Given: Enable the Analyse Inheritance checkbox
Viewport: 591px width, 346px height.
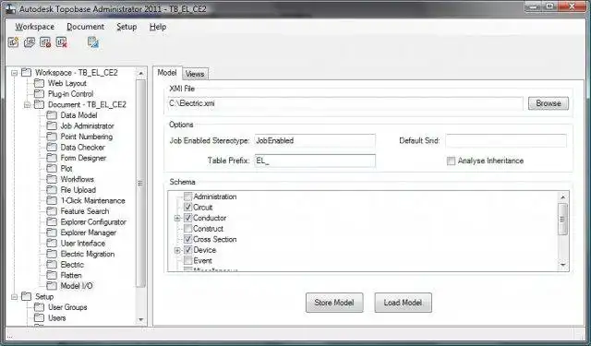Looking at the screenshot, I should click(451, 161).
